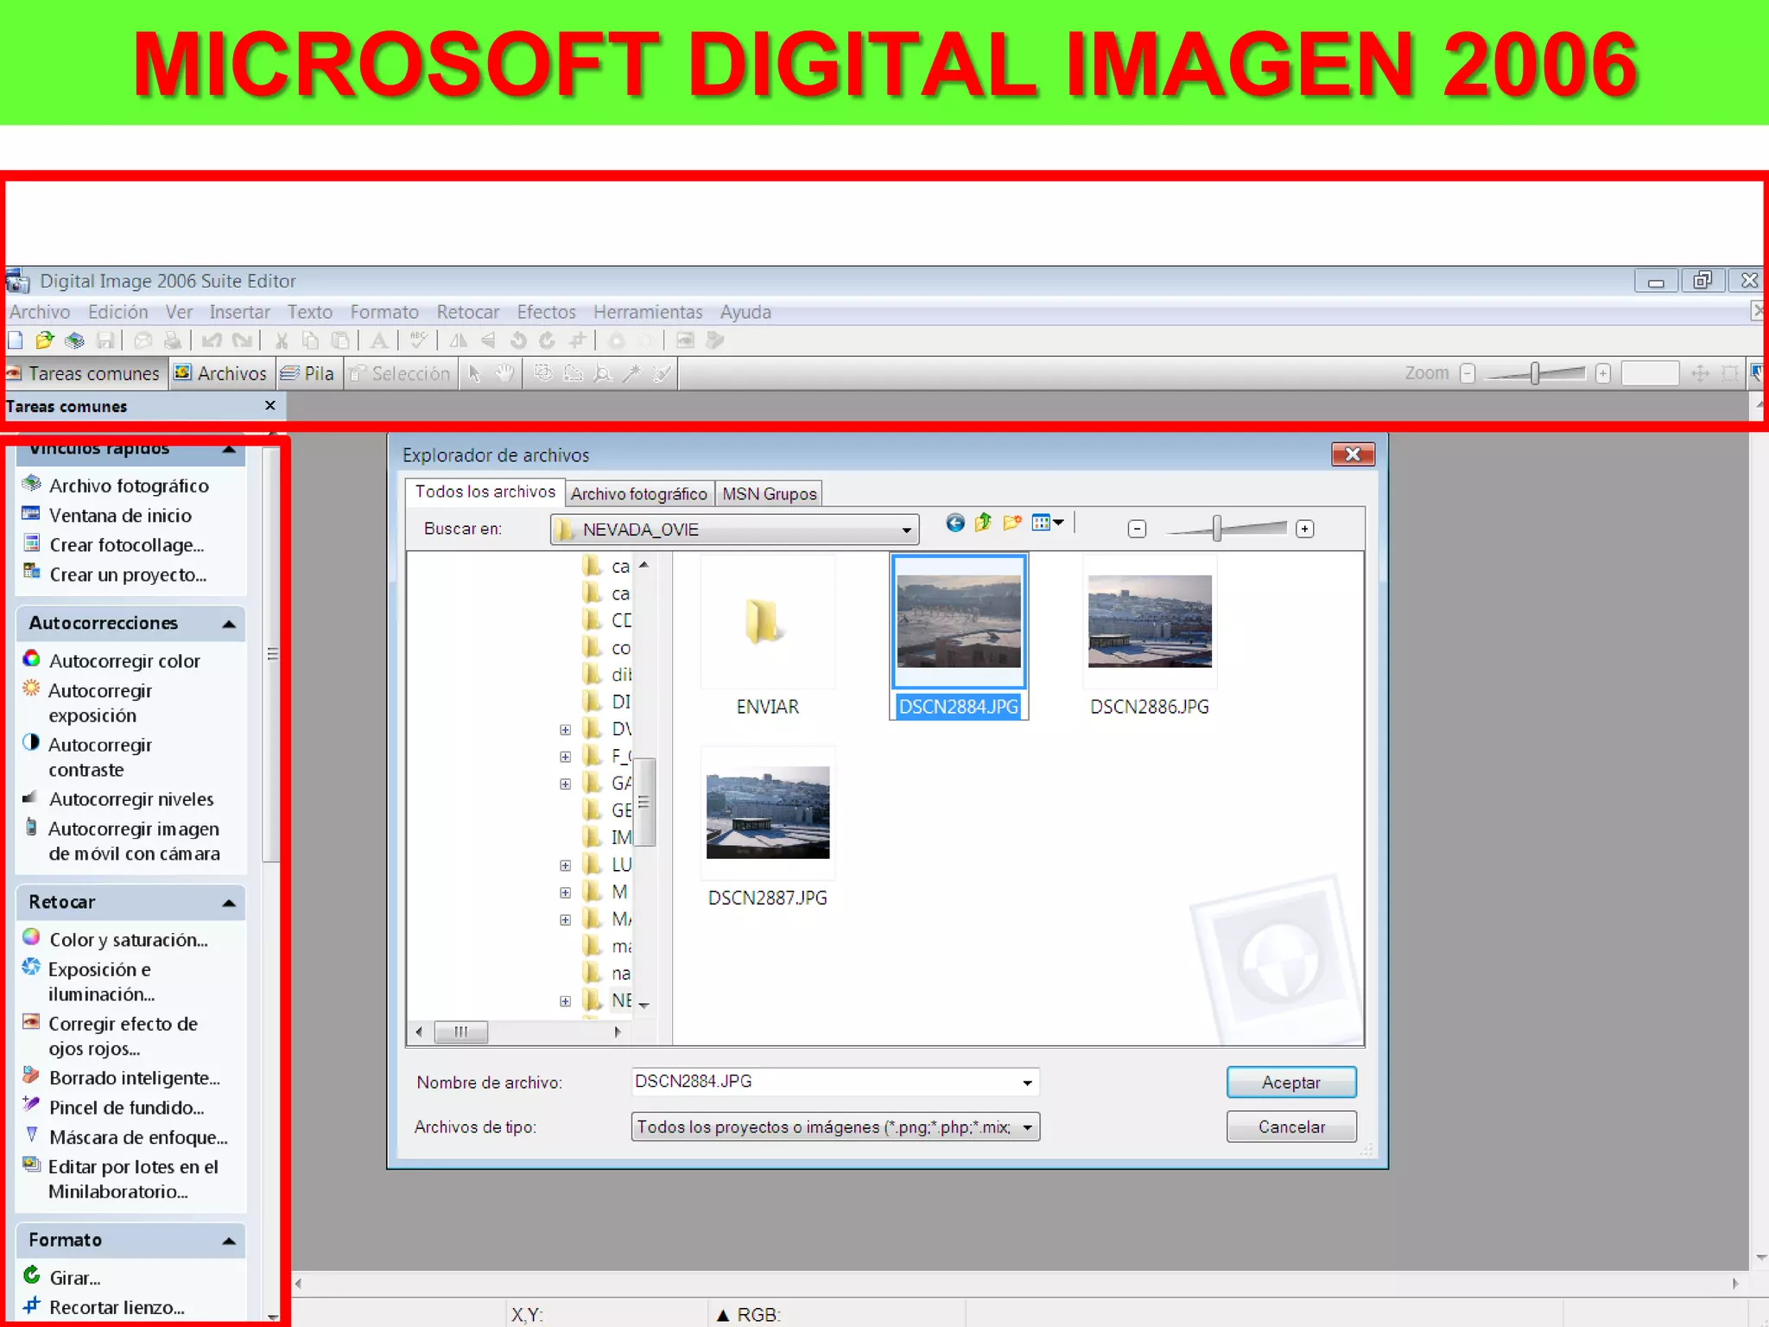This screenshot has width=1769, height=1327.
Task: Click the Open file icon in toolbar
Action: click(45, 340)
